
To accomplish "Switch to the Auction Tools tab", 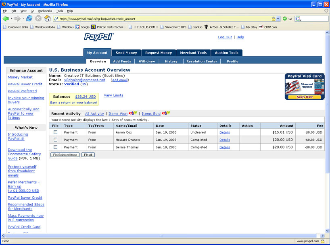I will coord(227,53).
